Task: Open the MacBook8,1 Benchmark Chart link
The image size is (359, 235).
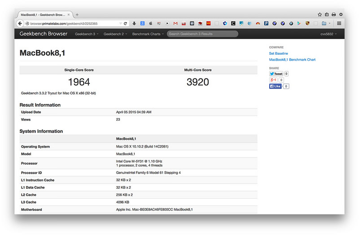Action: tap(292, 60)
